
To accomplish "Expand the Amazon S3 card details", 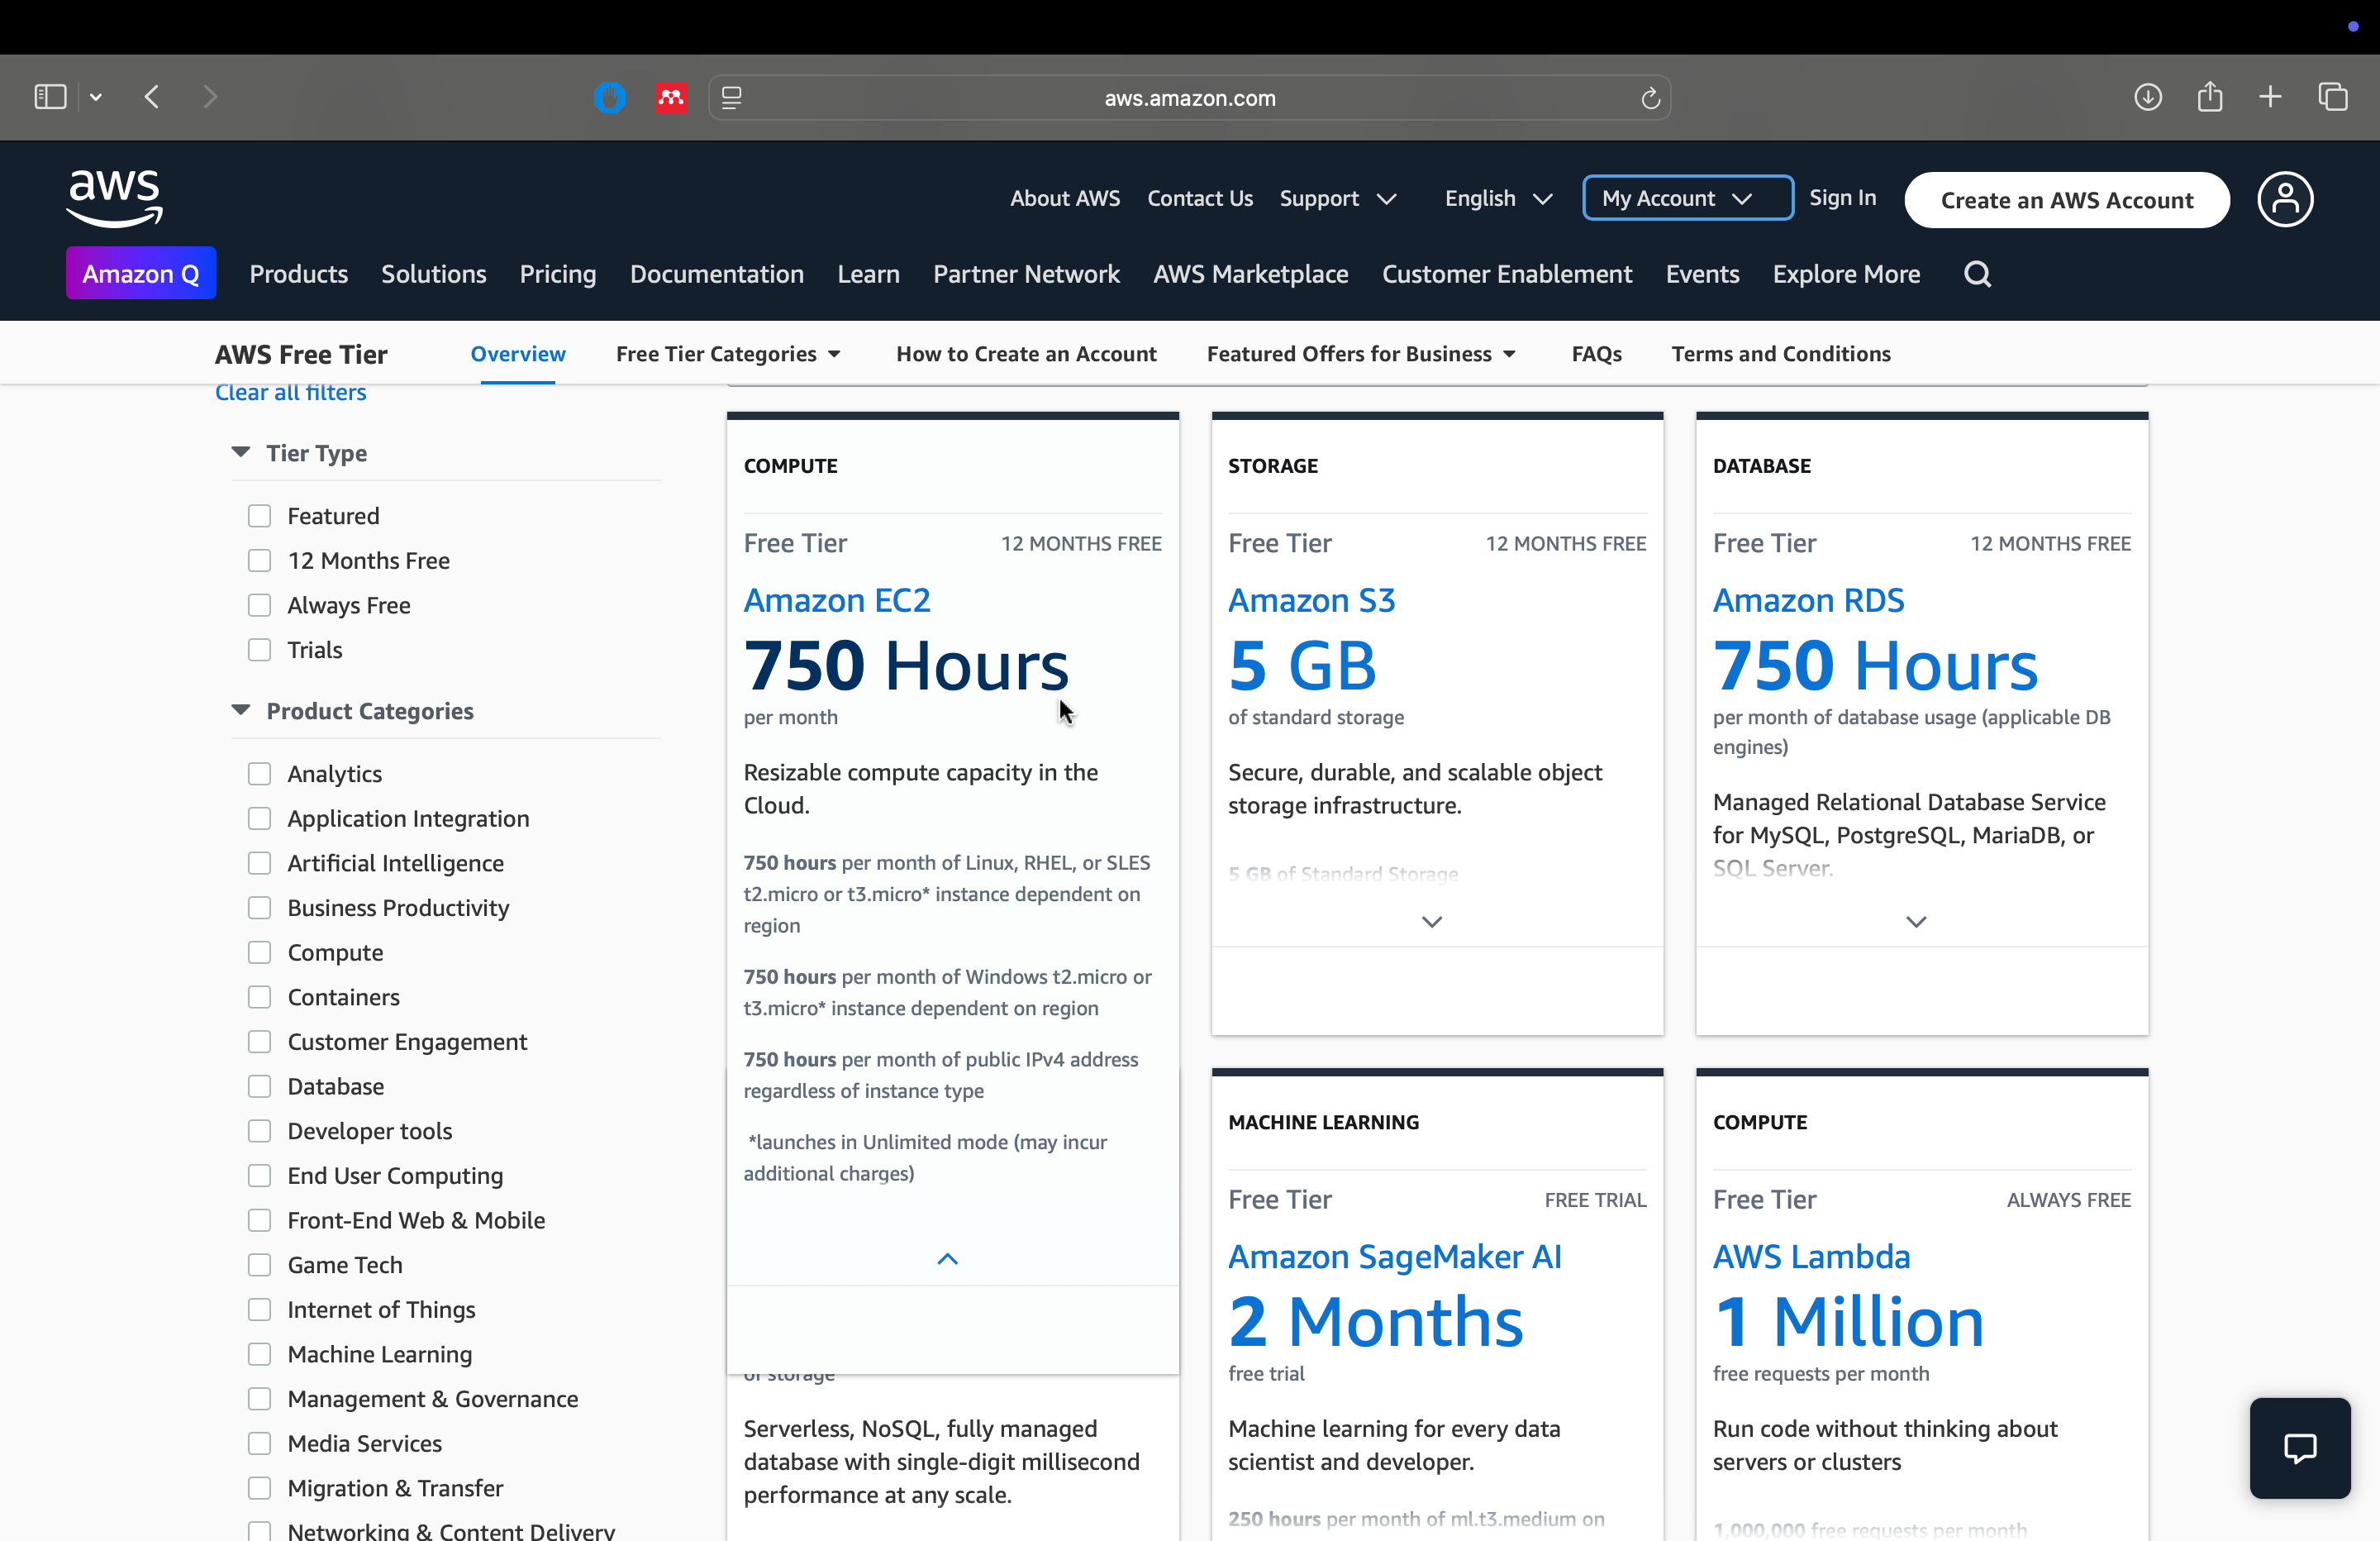I will click(x=1432, y=922).
